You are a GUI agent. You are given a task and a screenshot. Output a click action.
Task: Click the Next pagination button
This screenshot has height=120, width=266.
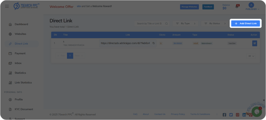(x=79, y=56)
